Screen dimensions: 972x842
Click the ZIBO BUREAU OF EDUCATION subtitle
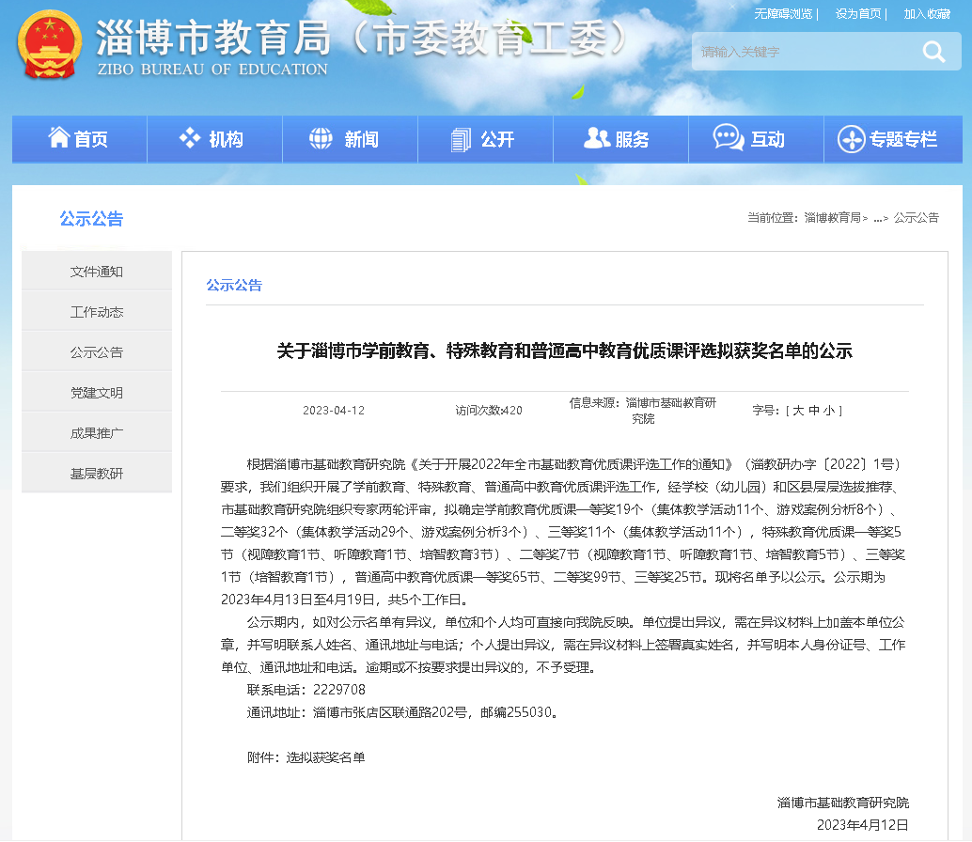pyautogui.click(x=212, y=70)
